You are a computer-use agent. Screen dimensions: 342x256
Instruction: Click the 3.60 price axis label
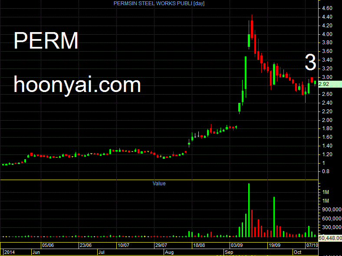pos(327,51)
